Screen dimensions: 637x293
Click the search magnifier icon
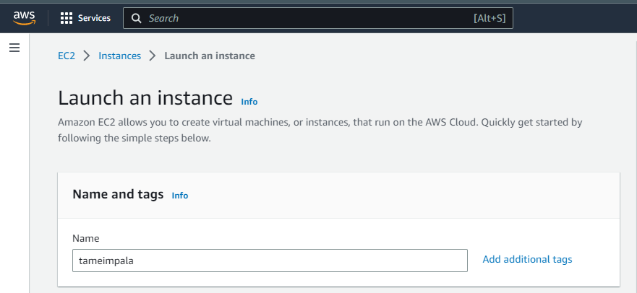(x=136, y=18)
